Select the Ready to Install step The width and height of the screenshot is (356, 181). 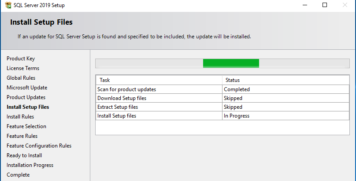coord(24,155)
